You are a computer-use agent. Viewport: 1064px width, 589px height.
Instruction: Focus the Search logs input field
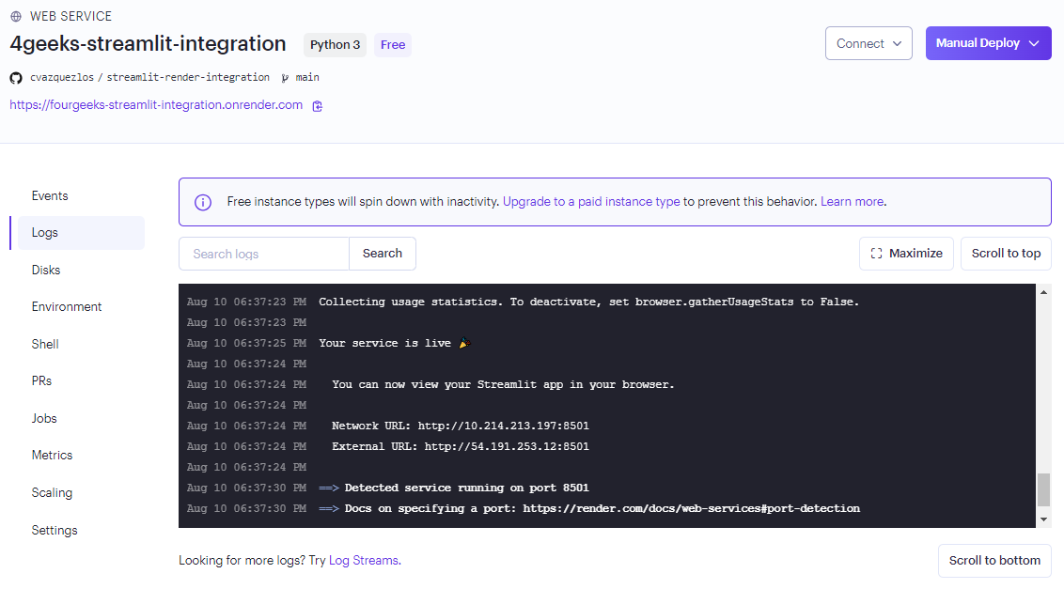point(264,254)
